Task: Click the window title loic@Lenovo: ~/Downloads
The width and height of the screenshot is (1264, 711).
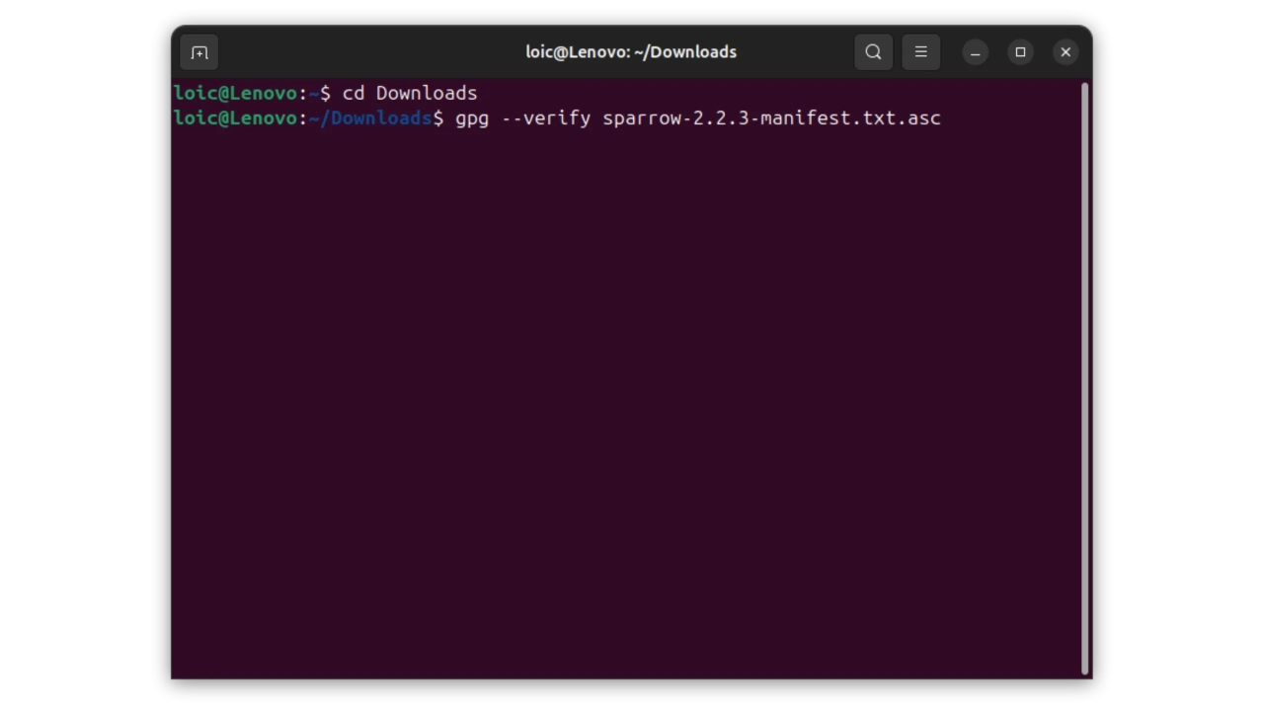Action: coord(631,52)
